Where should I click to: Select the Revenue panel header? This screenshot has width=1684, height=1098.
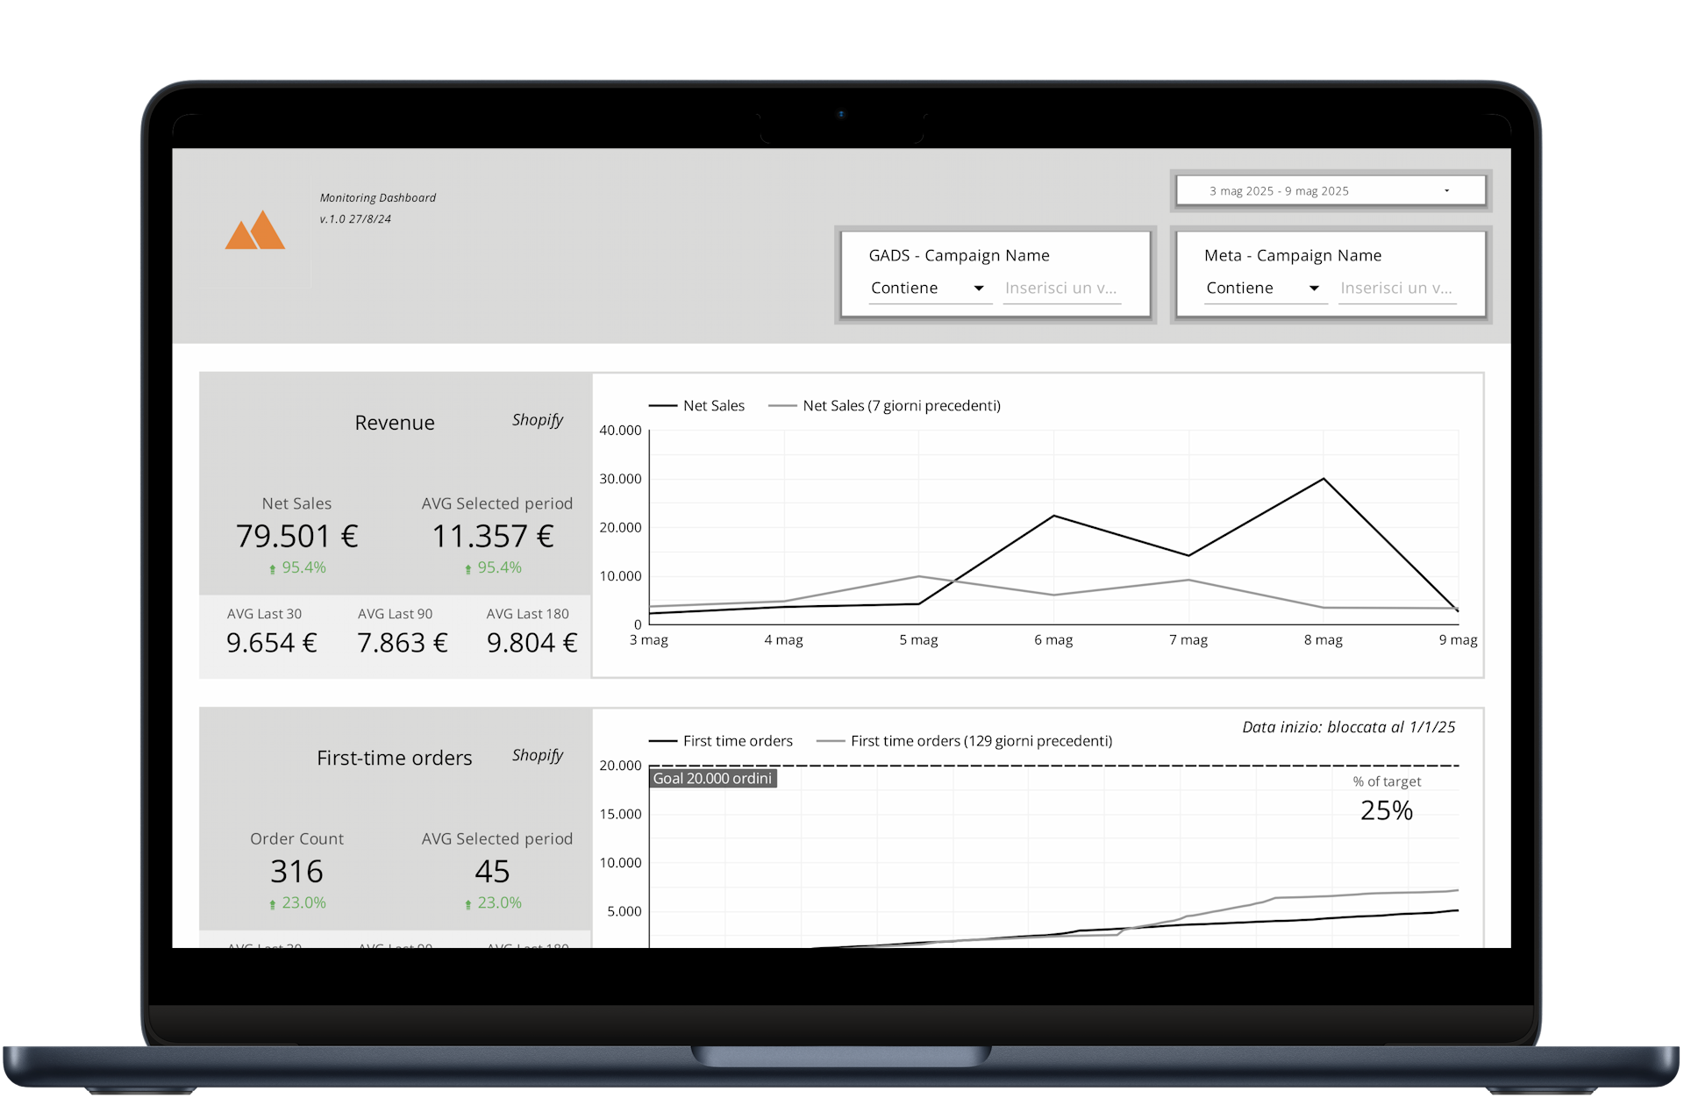394,422
